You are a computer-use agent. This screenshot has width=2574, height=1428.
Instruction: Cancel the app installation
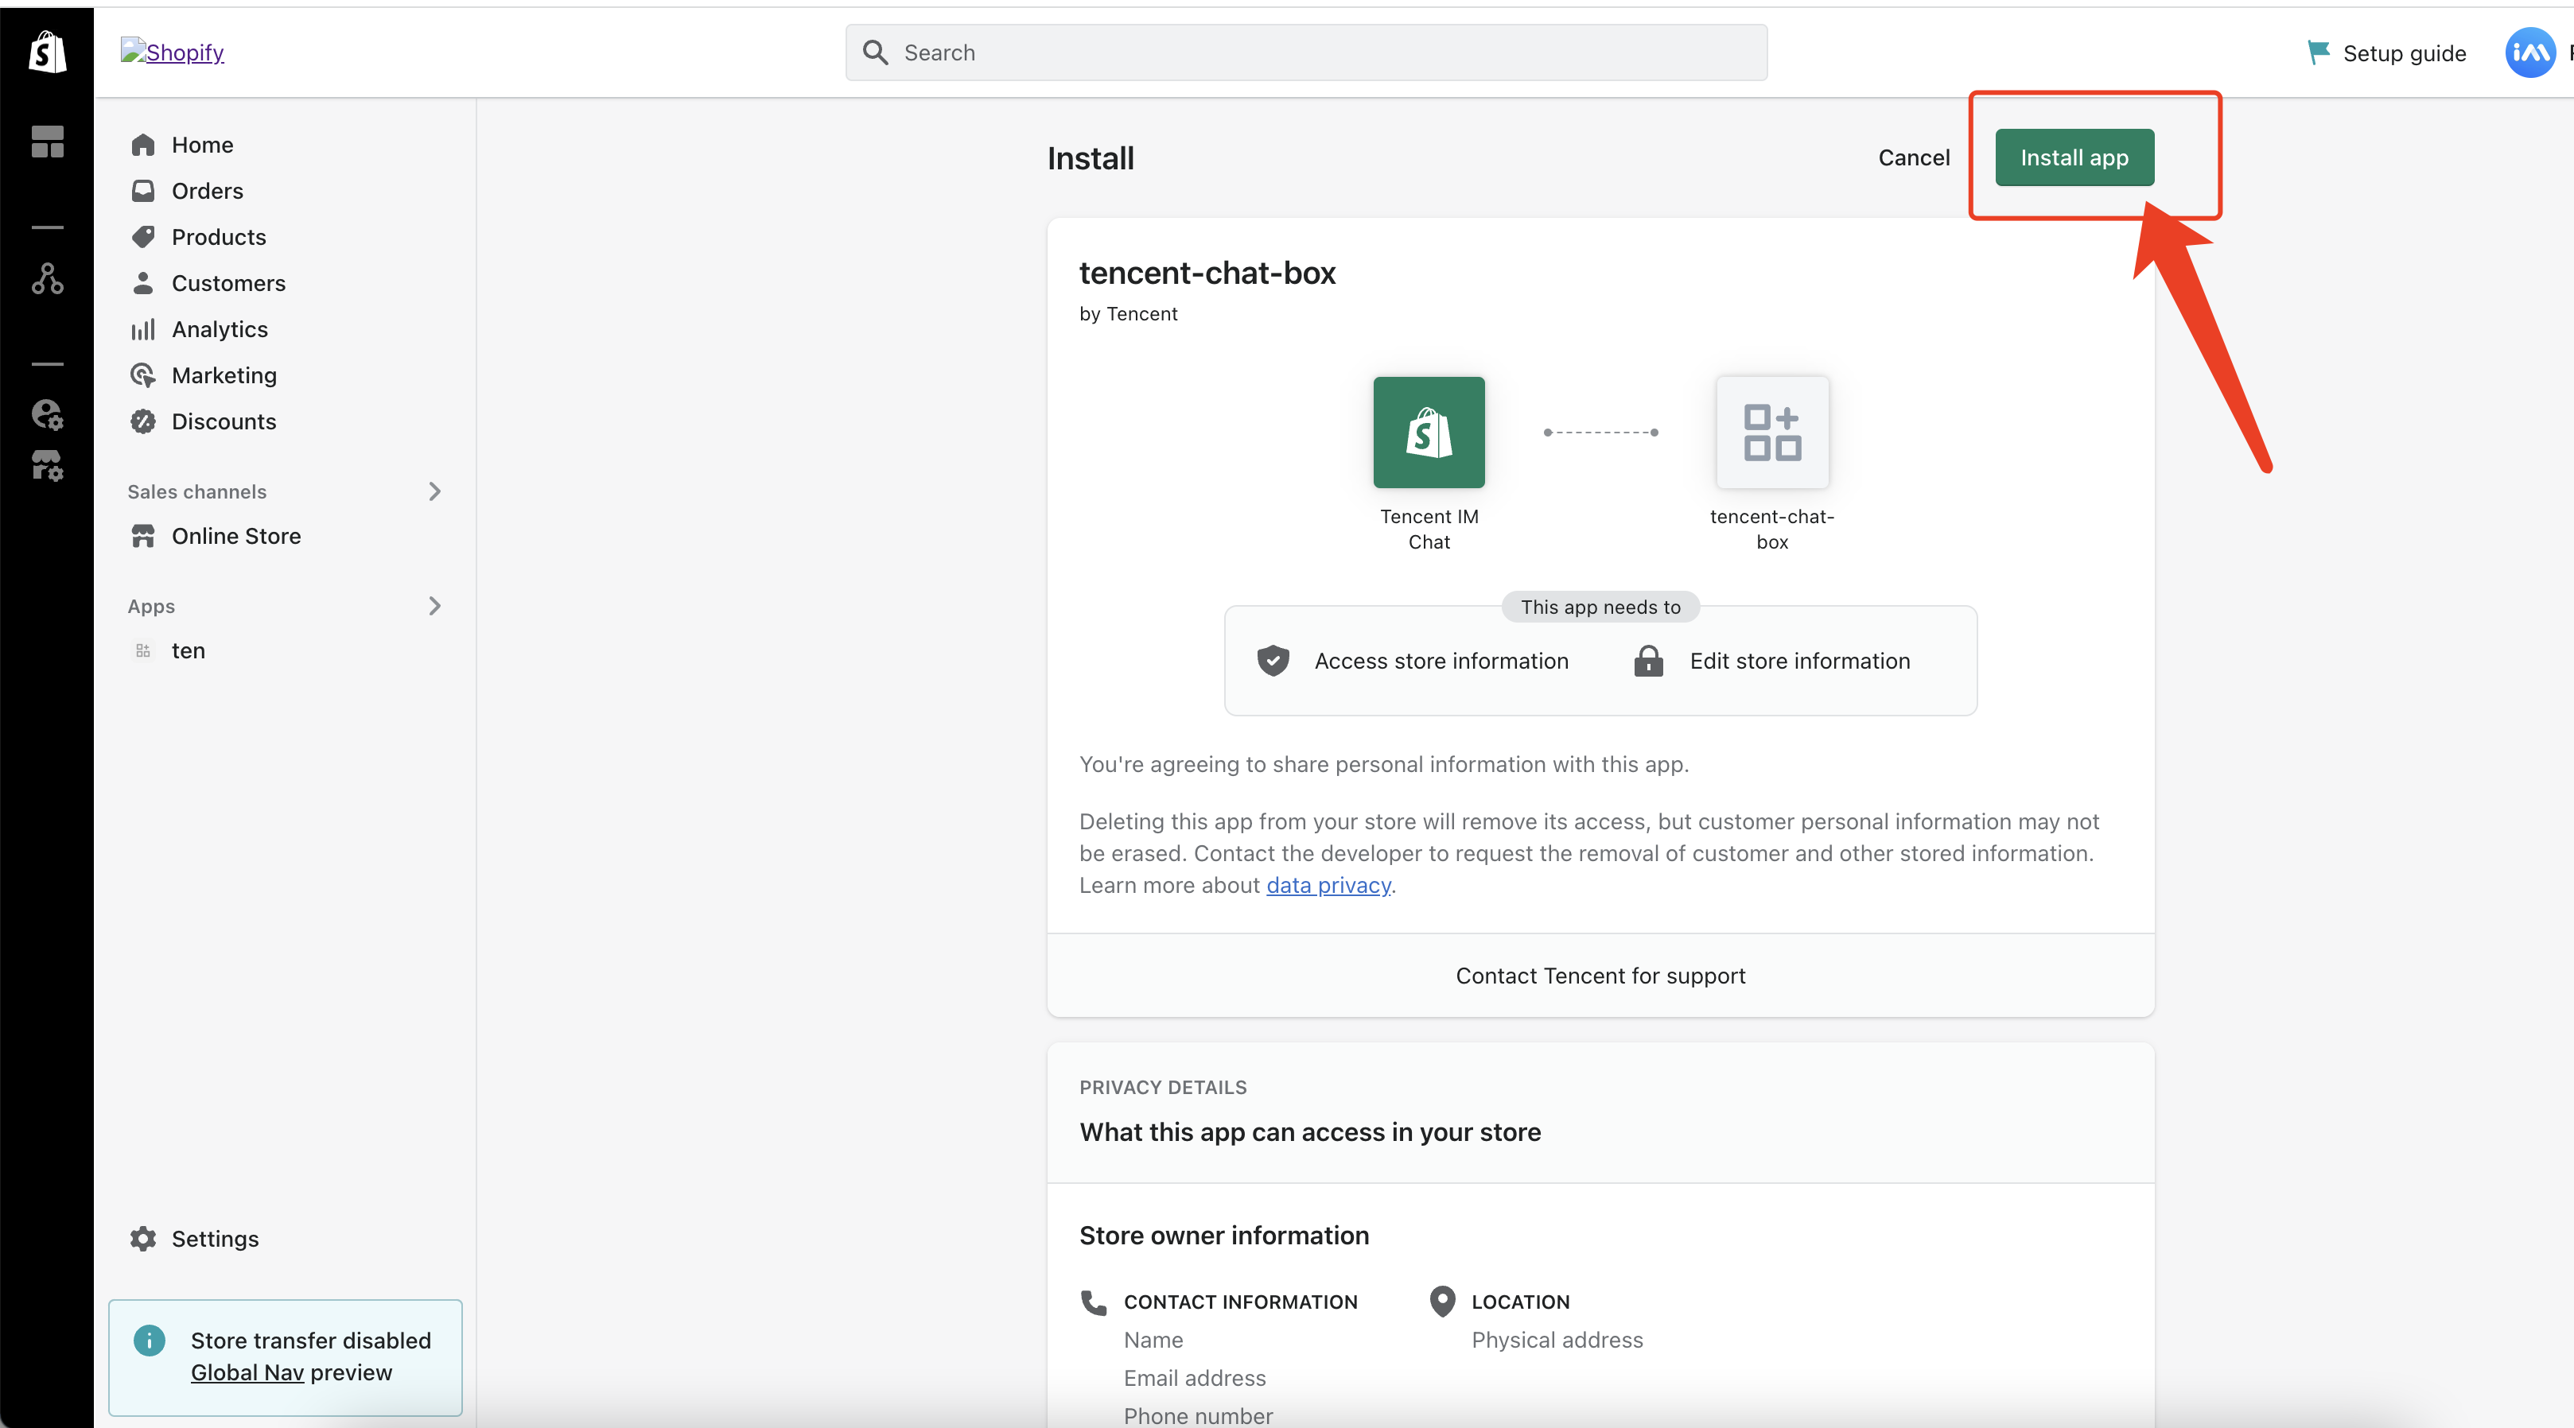1914,157
